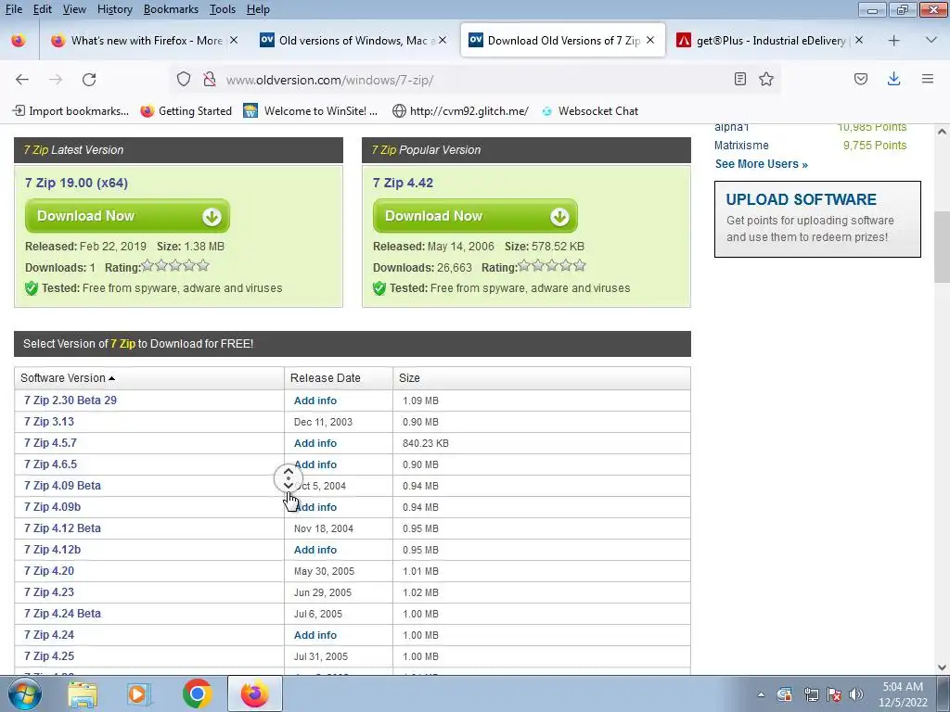Viewport: 950px width, 712px height.
Task: Click the volume speaker tray icon
Action: tap(855, 693)
